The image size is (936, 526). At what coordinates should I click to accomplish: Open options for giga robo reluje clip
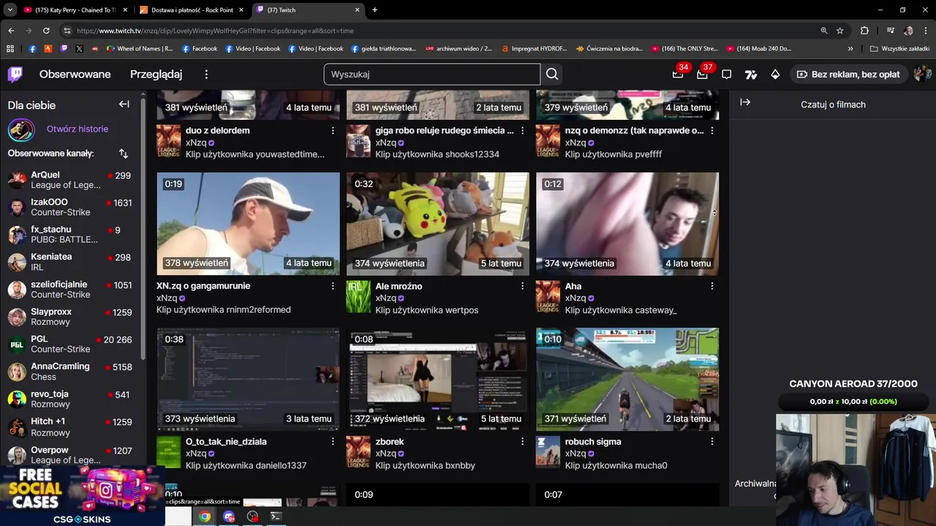[522, 131]
